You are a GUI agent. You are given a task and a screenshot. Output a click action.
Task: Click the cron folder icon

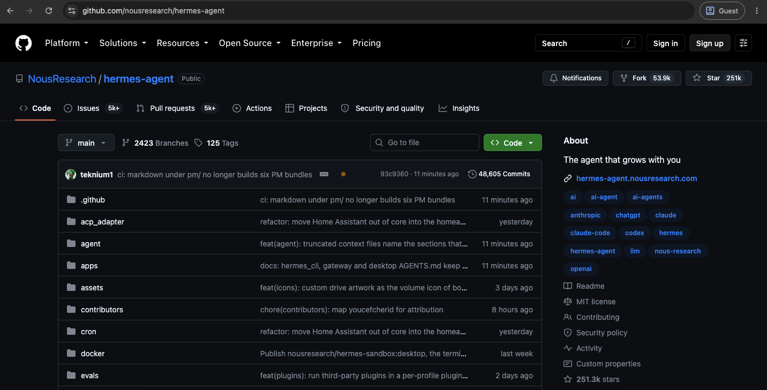coord(71,332)
